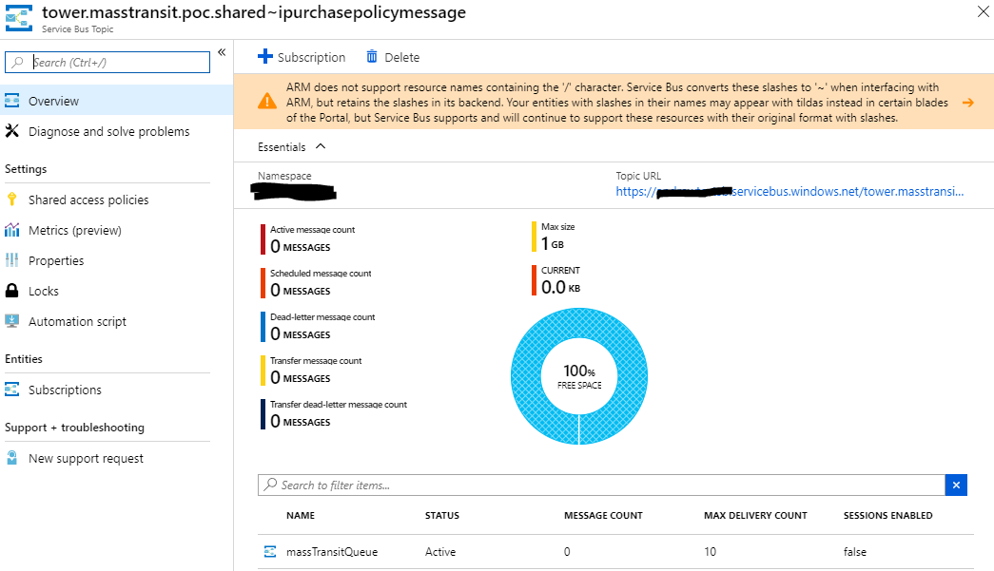
Task: Delete the Service Bus topic
Action: [x=393, y=57]
